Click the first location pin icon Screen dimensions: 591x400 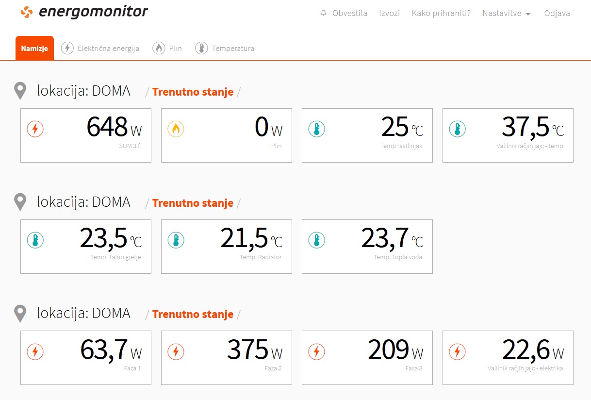pos(20,91)
